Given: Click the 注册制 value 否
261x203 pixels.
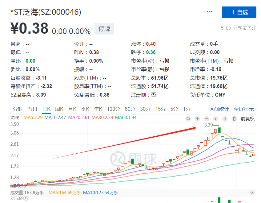Looking at the screenshot, I should pos(154,95).
